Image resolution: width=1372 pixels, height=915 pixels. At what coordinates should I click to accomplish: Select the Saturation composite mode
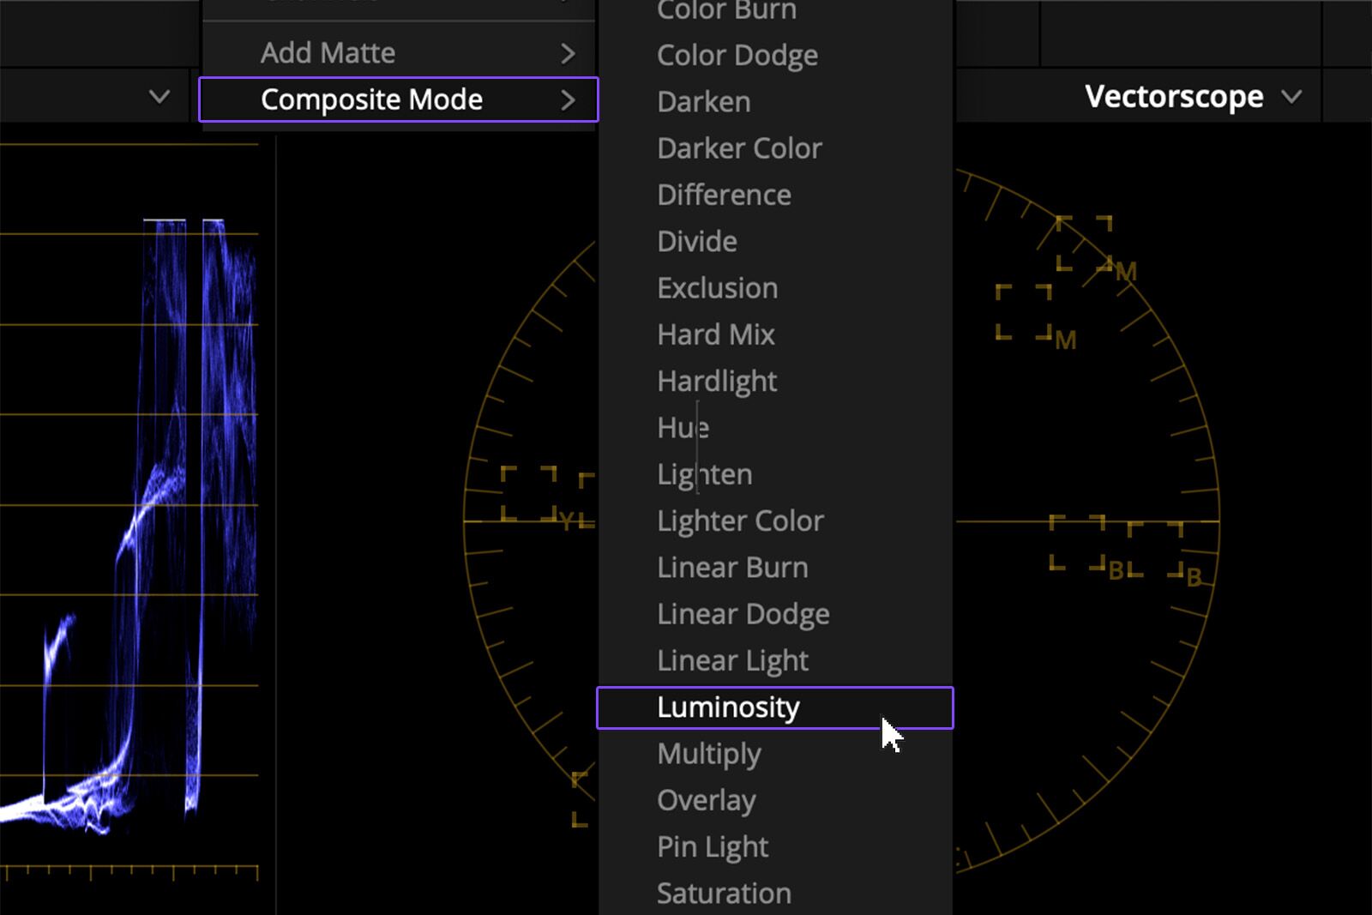click(723, 893)
